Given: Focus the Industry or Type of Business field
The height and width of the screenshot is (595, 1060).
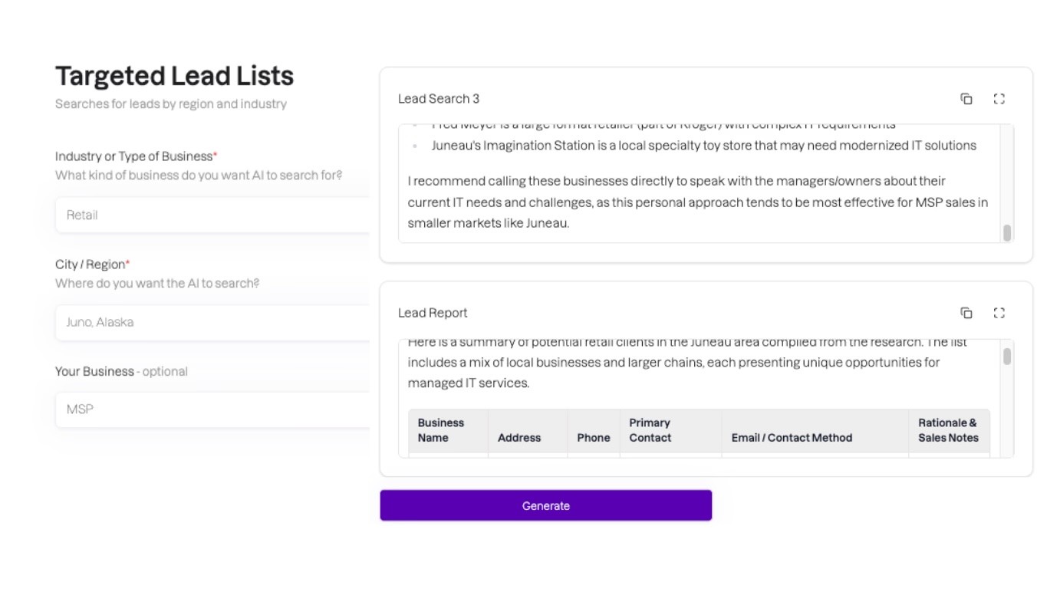Looking at the screenshot, I should (x=212, y=215).
